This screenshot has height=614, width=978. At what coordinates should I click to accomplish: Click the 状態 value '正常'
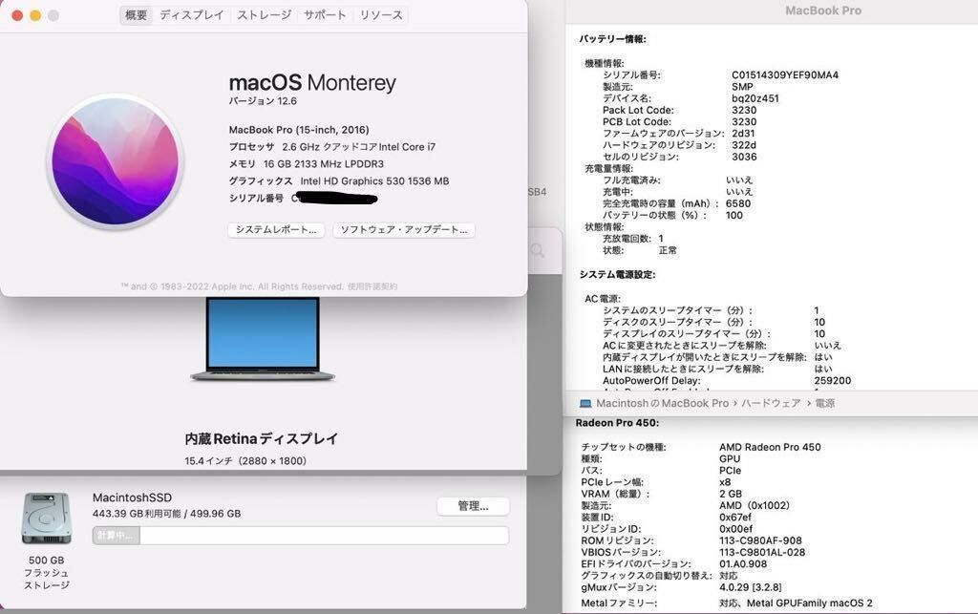(x=668, y=250)
